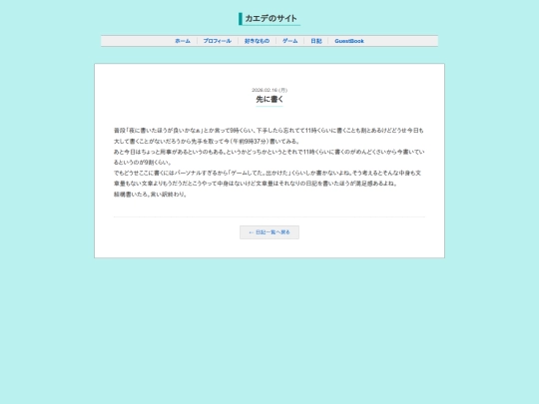Image resolution: width=539 pixels, height=404 pixels.
Task: Open 好きなもの in the navigation bar
Action: click(257, 41)
